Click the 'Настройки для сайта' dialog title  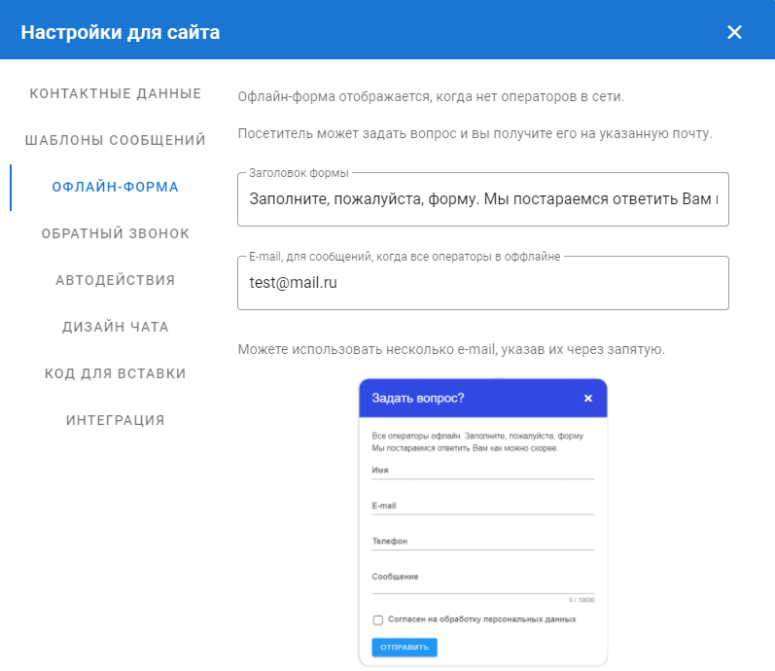coord(121,32)
